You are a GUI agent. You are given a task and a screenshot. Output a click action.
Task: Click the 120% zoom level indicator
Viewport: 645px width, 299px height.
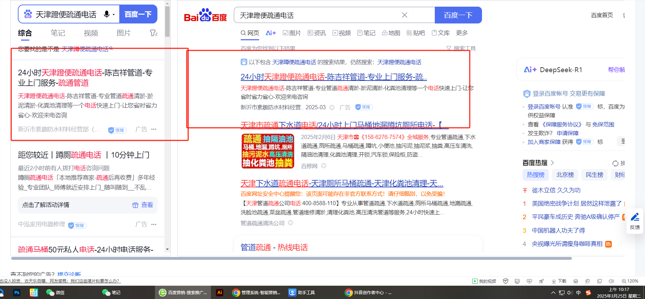pos(630,281)
